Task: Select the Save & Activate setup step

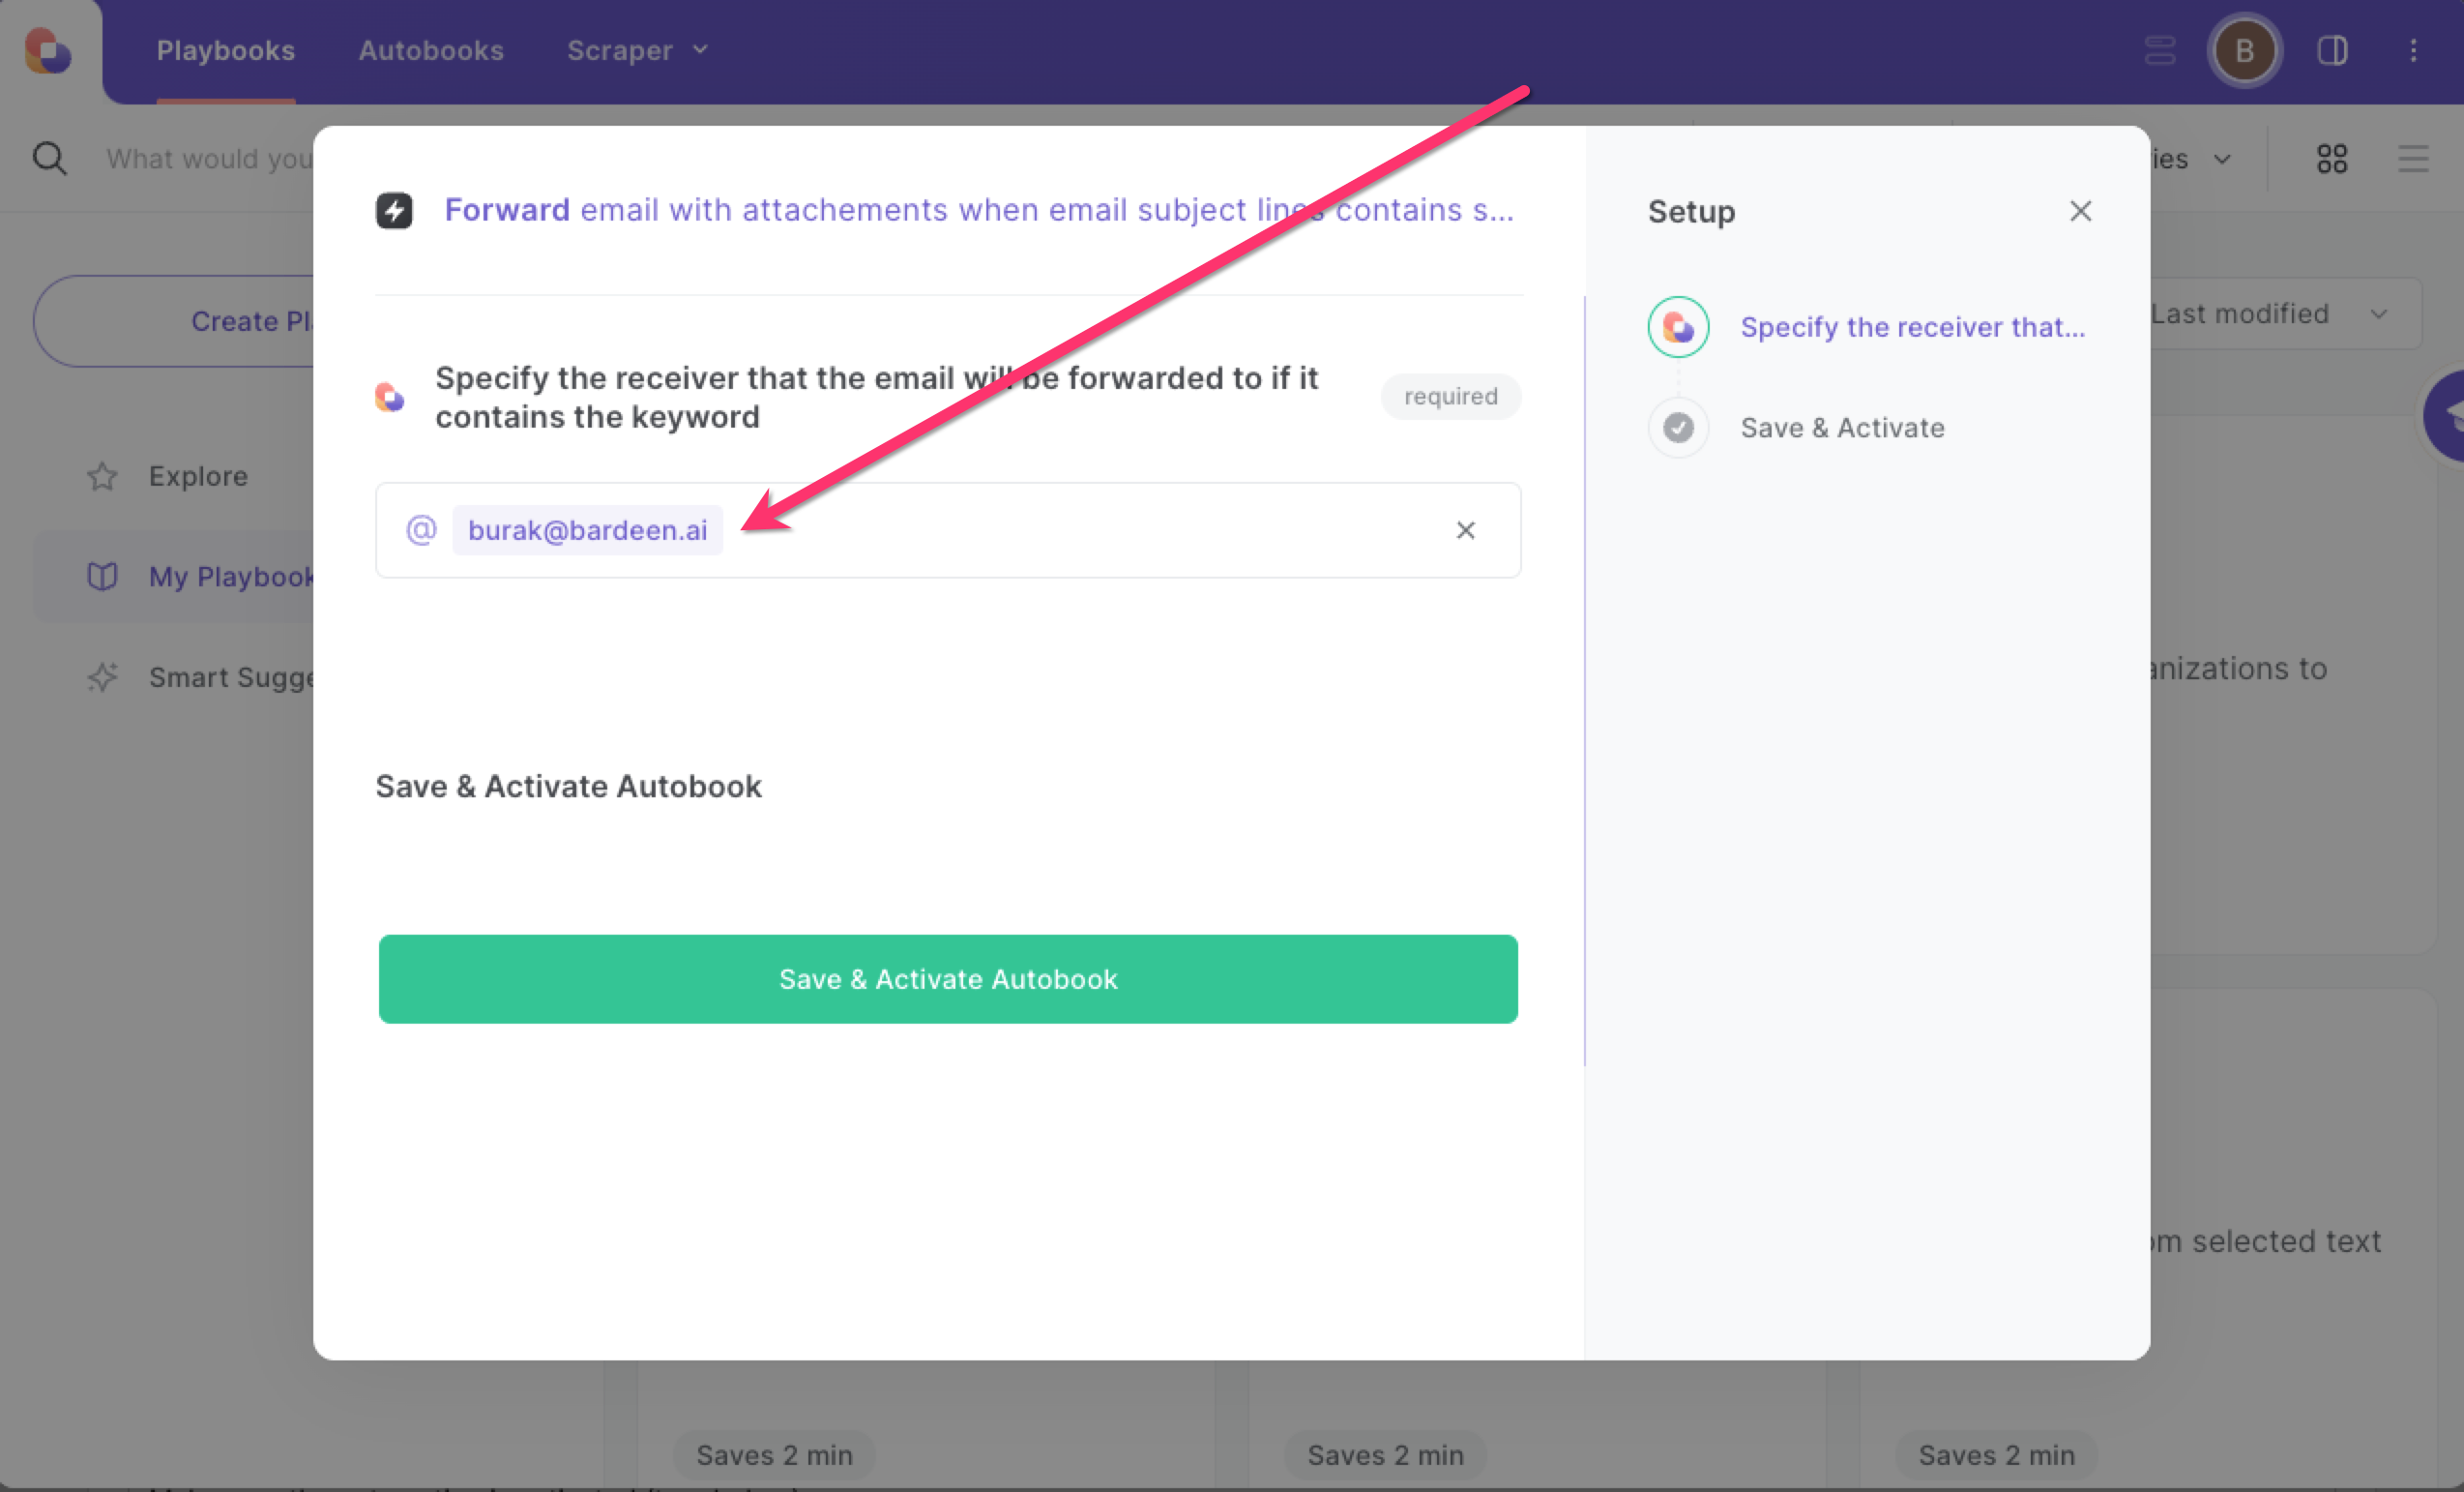Action: tap(1843, 428)
